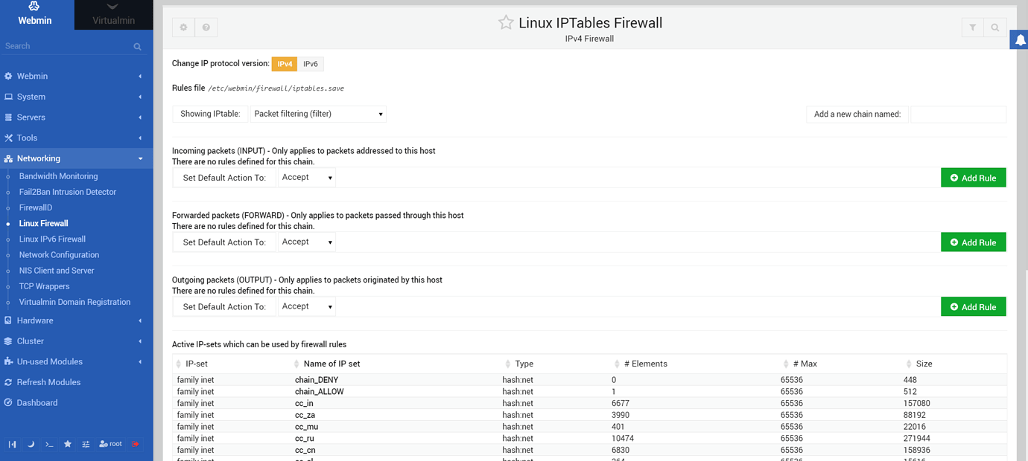The width and height of the screenshot is (1028, 461).
Task: Select the chain_ALLOW IP set name
Action: (x=320, y=391)
